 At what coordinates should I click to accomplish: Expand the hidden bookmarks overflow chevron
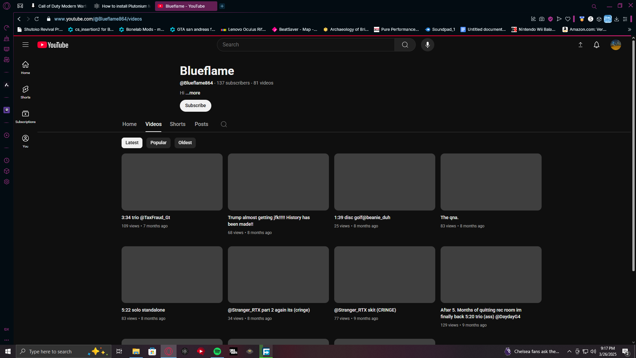point(629,30)
